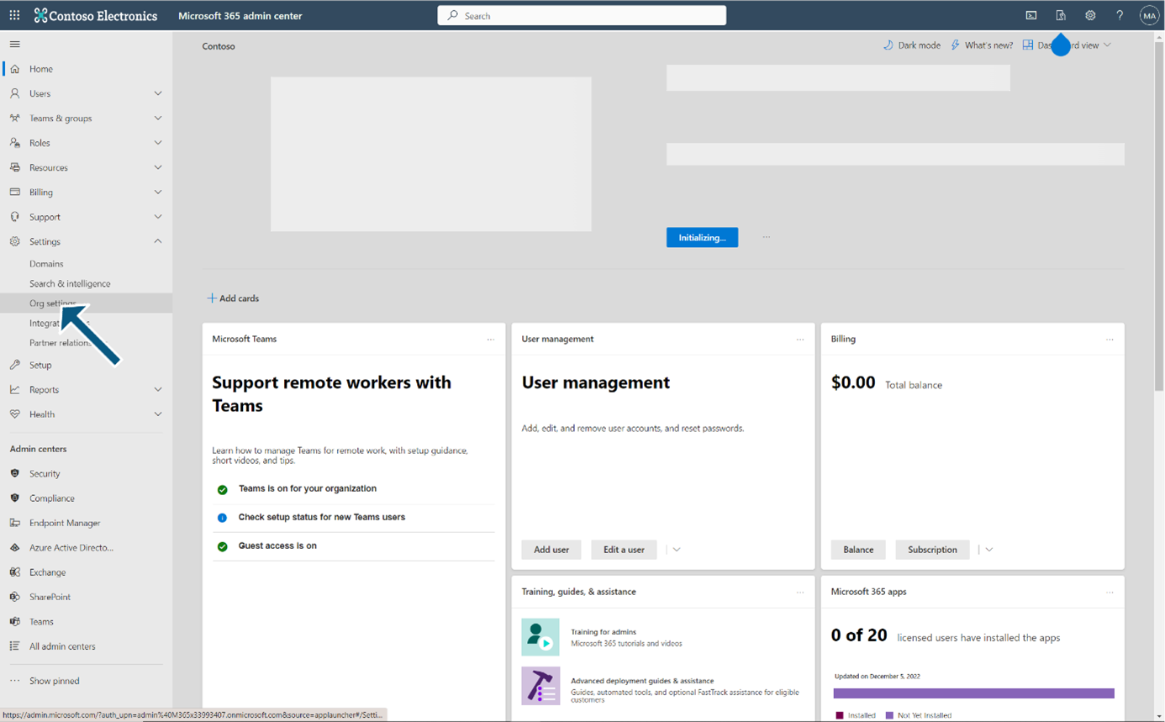1165x722 pixels.
Task: Click the Teams admin center icon
Action: pyautogui.click(x=14, y=622)
